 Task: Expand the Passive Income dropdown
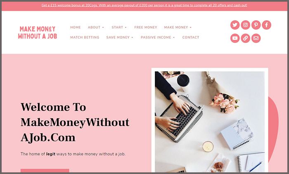(x=158, y=38)
